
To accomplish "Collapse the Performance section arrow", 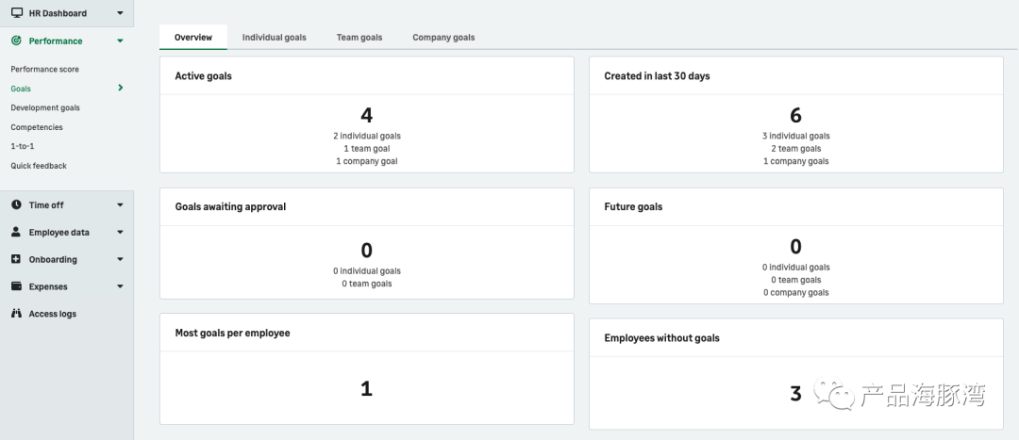I will coord(120,41).
